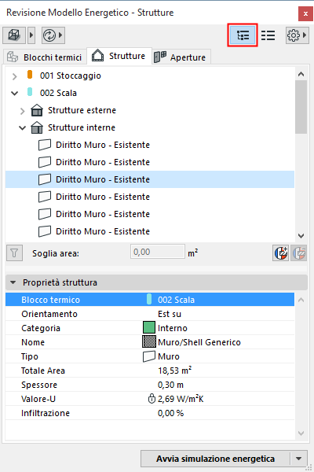Expand the Strutture esterne group
This screenshot has width=314, height=472.
[x=23, y=111]
